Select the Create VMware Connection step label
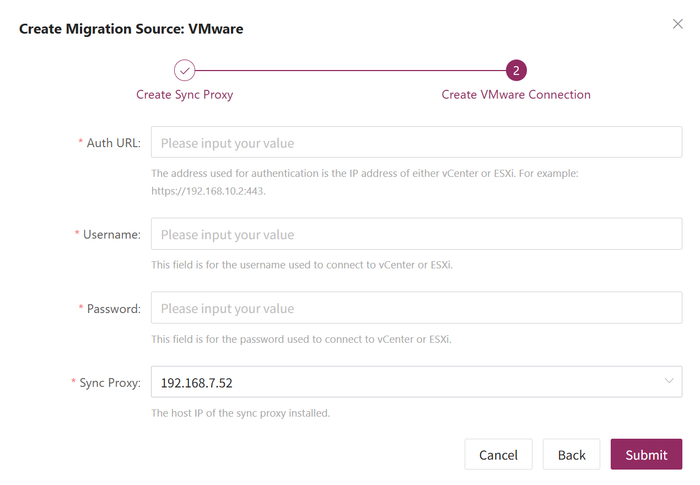 [x=516, y=95]
